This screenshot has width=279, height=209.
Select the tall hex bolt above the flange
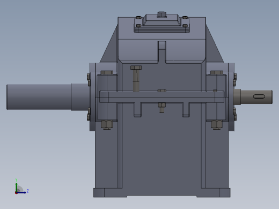coord(136,78)
